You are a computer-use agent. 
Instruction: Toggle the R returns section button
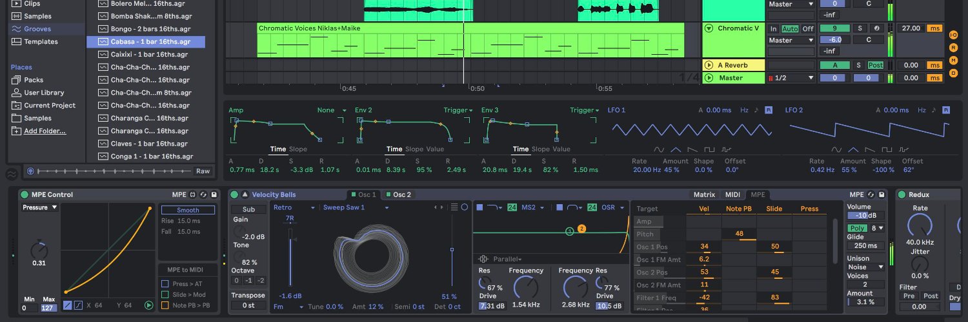pos(954,48)
